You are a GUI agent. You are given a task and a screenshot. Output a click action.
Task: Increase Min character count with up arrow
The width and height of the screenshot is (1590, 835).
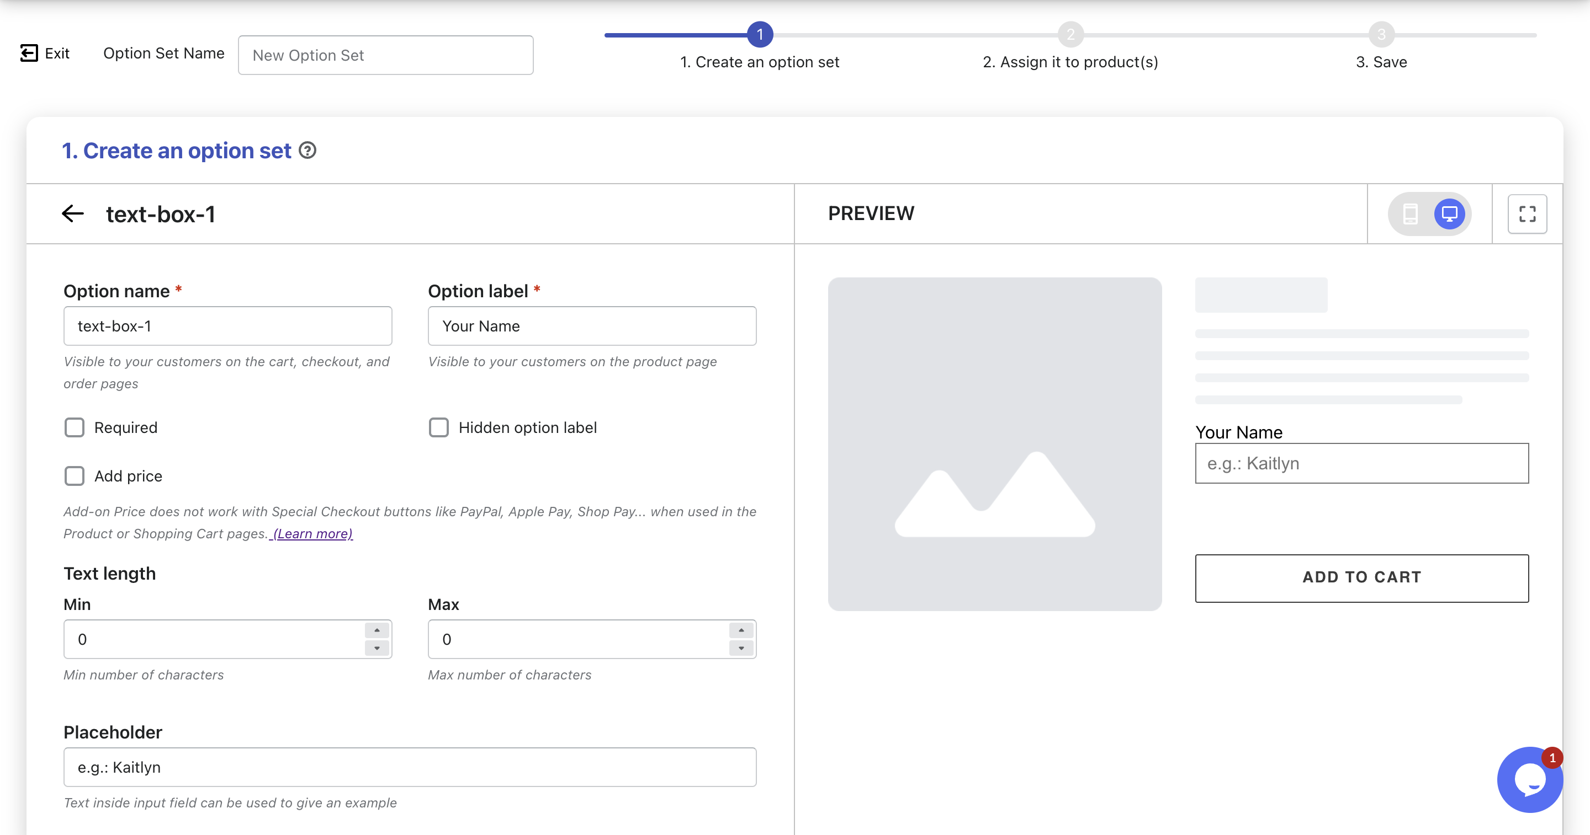coord(377,630)
